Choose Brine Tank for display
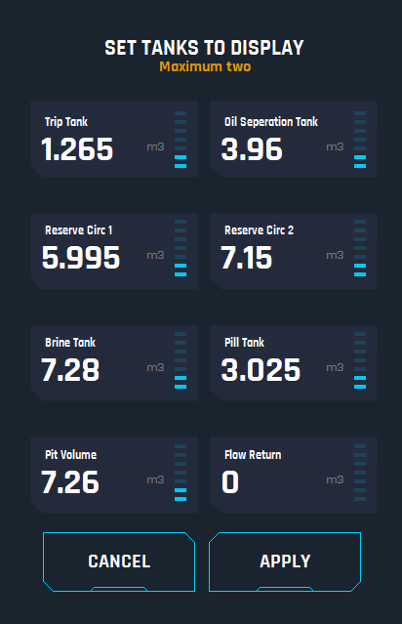Viewport: 402px width, 624px height. (114, 363)
